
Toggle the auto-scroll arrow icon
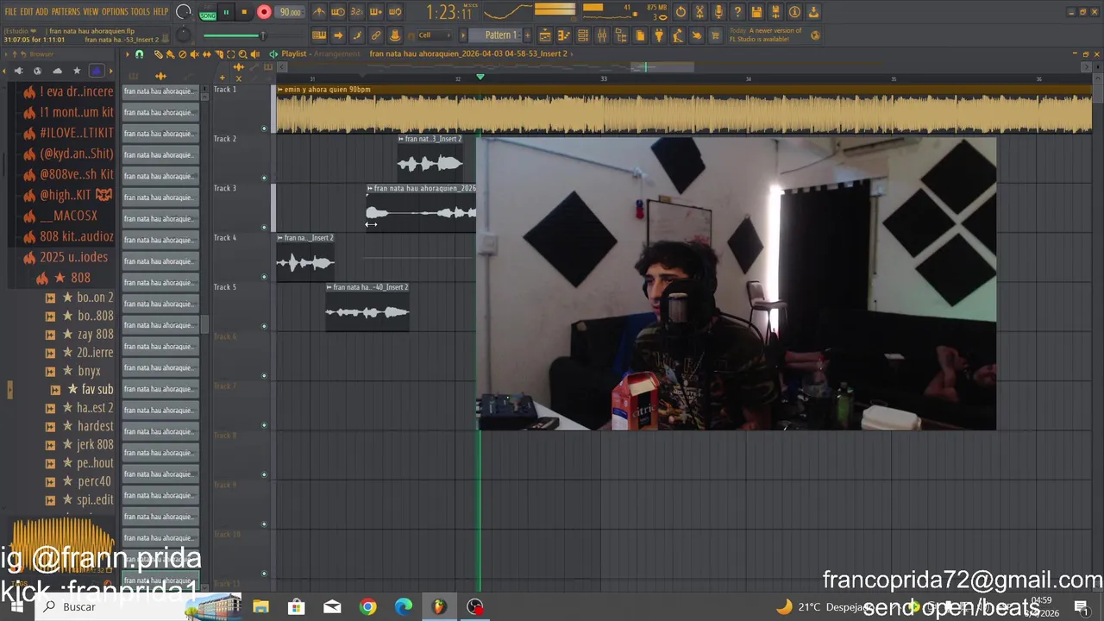click(x=338, y=35)
